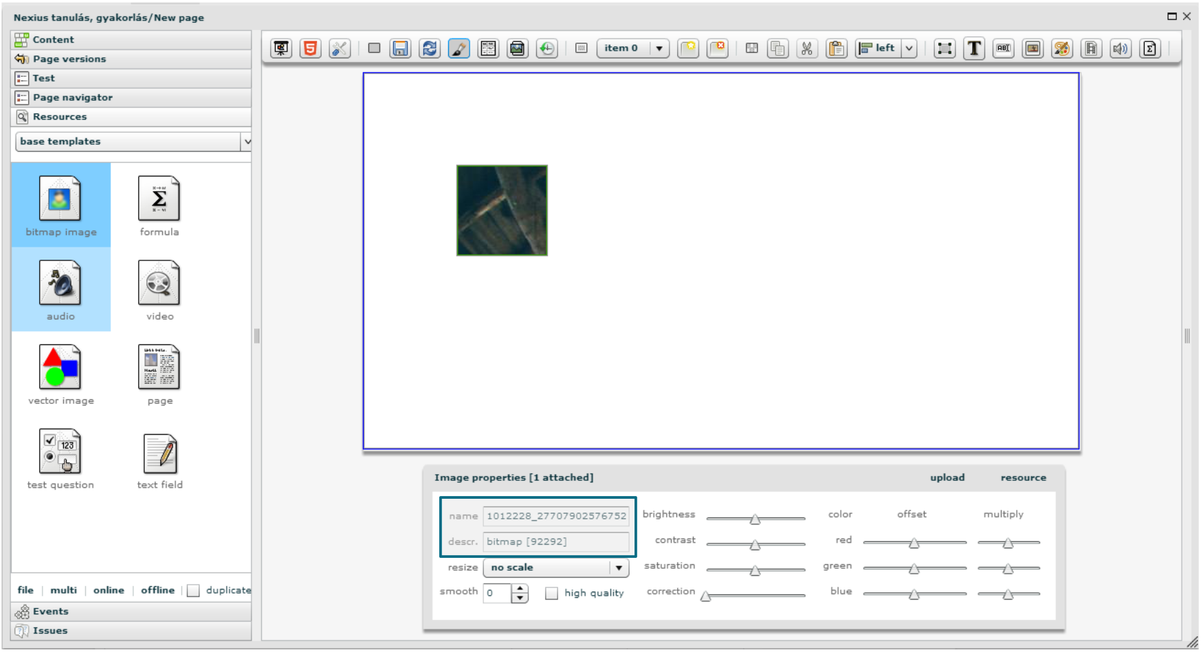The width and height of the screenshot is (1201, 652).
Task: Click the HTML5 export icon in toolbar
Action: (310, 48)
